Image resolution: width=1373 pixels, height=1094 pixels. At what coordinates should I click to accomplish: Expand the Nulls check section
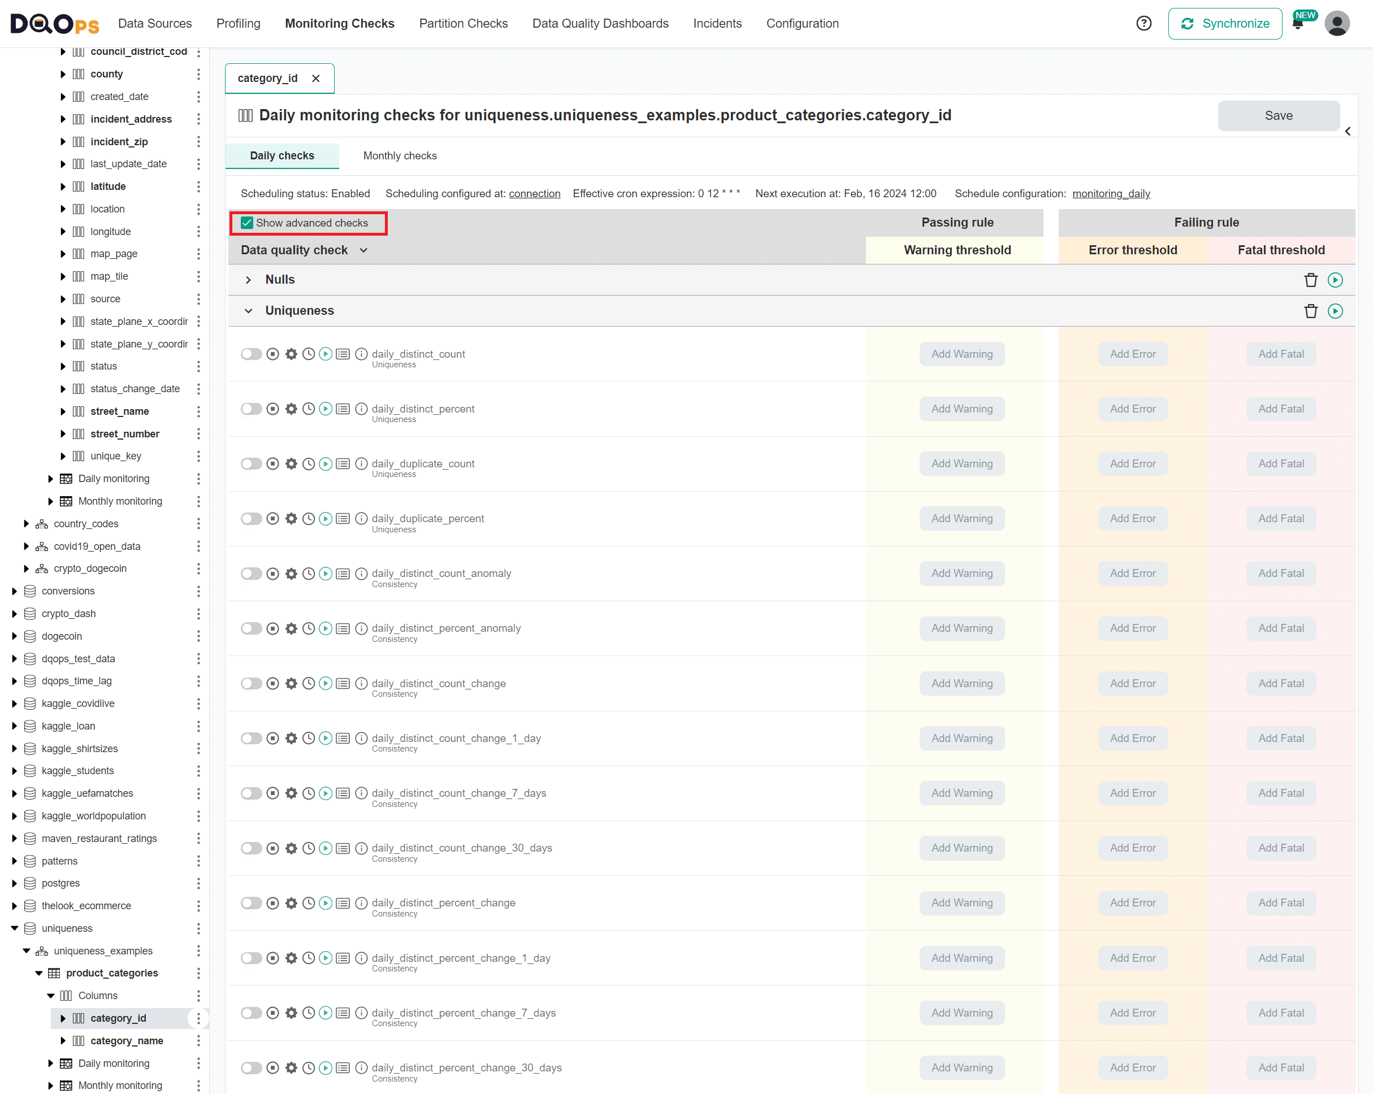pos(248,280)
